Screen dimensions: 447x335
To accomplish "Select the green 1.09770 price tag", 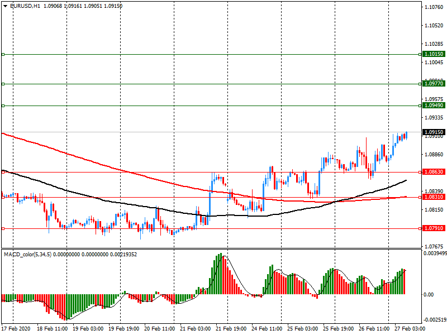I will 434,84.
